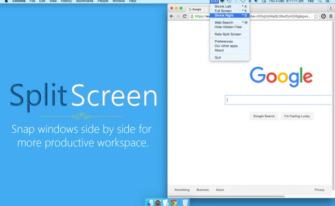Open Trash in the Dock
The height and width of the screenshot is (206, 335).
(185, 203)
